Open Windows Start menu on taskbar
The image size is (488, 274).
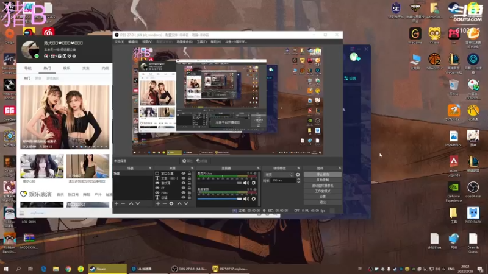[6, 269]
